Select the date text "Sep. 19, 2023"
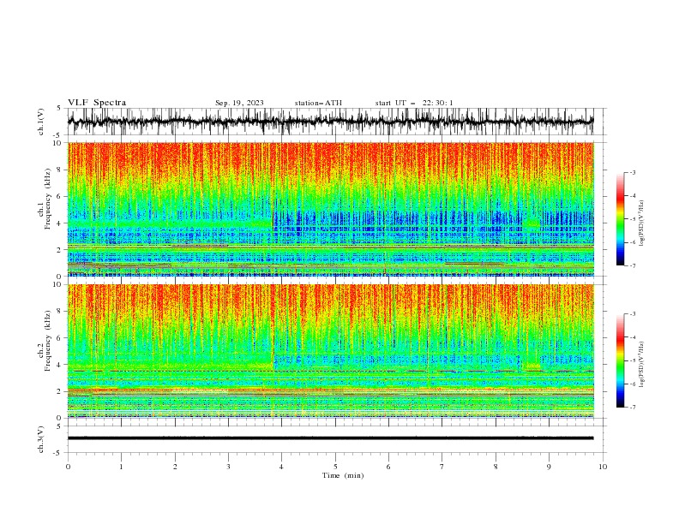 239,103
